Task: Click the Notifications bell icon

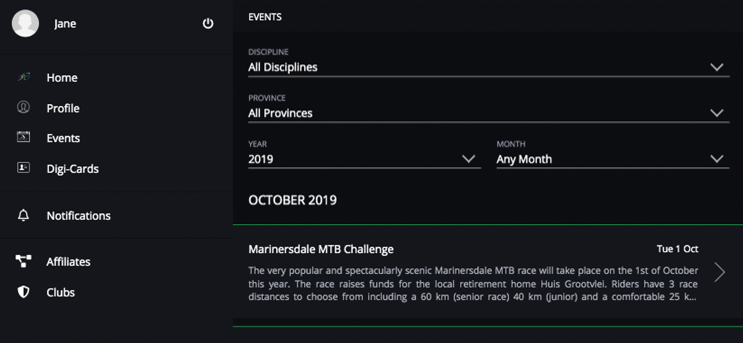Action: click(23, 215)
